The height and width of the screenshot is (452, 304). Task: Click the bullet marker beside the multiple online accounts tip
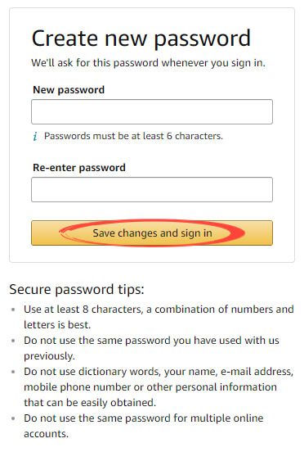[x=13, y=418]
